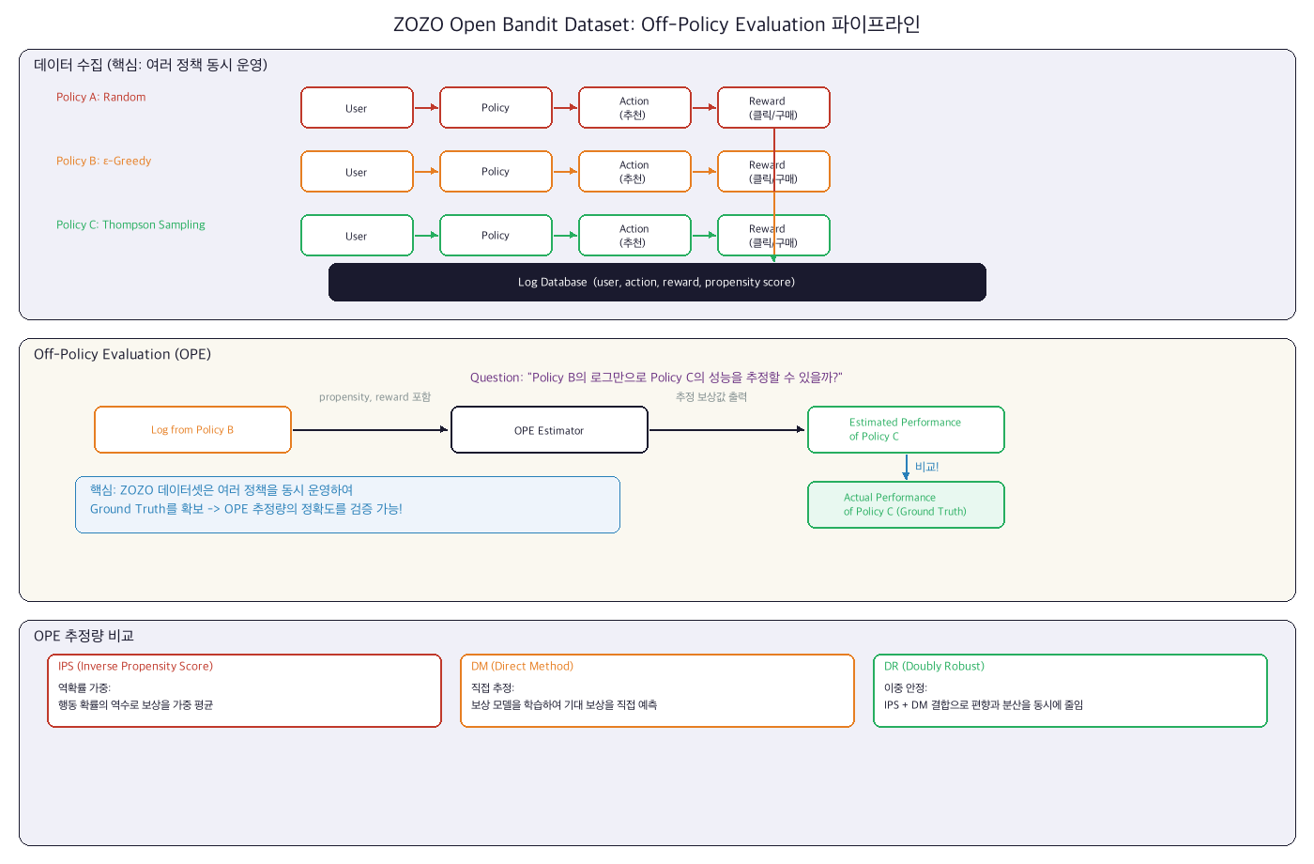The height and width of the screenshot is (864, 1314).
Task: Click the green Reward (클릭/구매) box
Action: tap(773, 236)
